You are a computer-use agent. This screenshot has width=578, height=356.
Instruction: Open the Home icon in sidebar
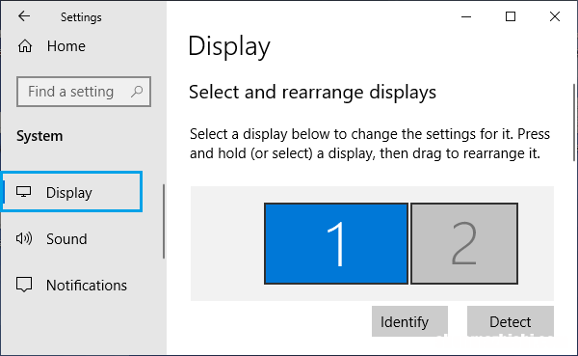tap(25, 46)
